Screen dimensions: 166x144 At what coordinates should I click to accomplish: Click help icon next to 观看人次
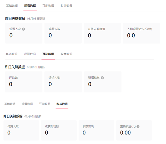(23, 29)
